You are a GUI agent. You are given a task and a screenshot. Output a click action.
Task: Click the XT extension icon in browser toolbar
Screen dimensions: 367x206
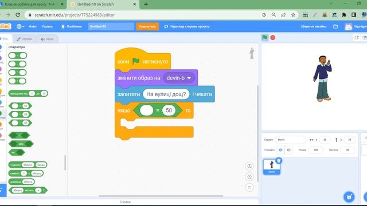tap(334, 15)
